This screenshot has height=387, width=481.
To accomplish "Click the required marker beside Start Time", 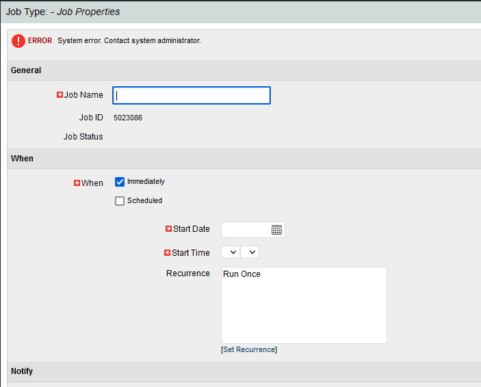I will click(x=167, y=253).
